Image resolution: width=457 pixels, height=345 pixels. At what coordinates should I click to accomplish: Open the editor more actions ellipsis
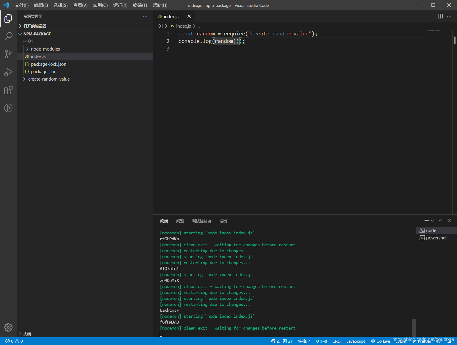click(449, 16)
